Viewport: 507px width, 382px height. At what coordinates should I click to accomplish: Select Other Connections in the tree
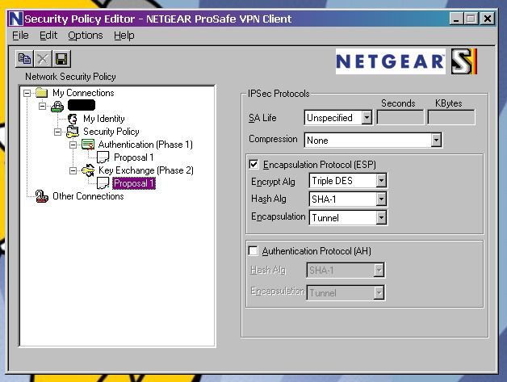pyautogui.click(x=88, y=196)
